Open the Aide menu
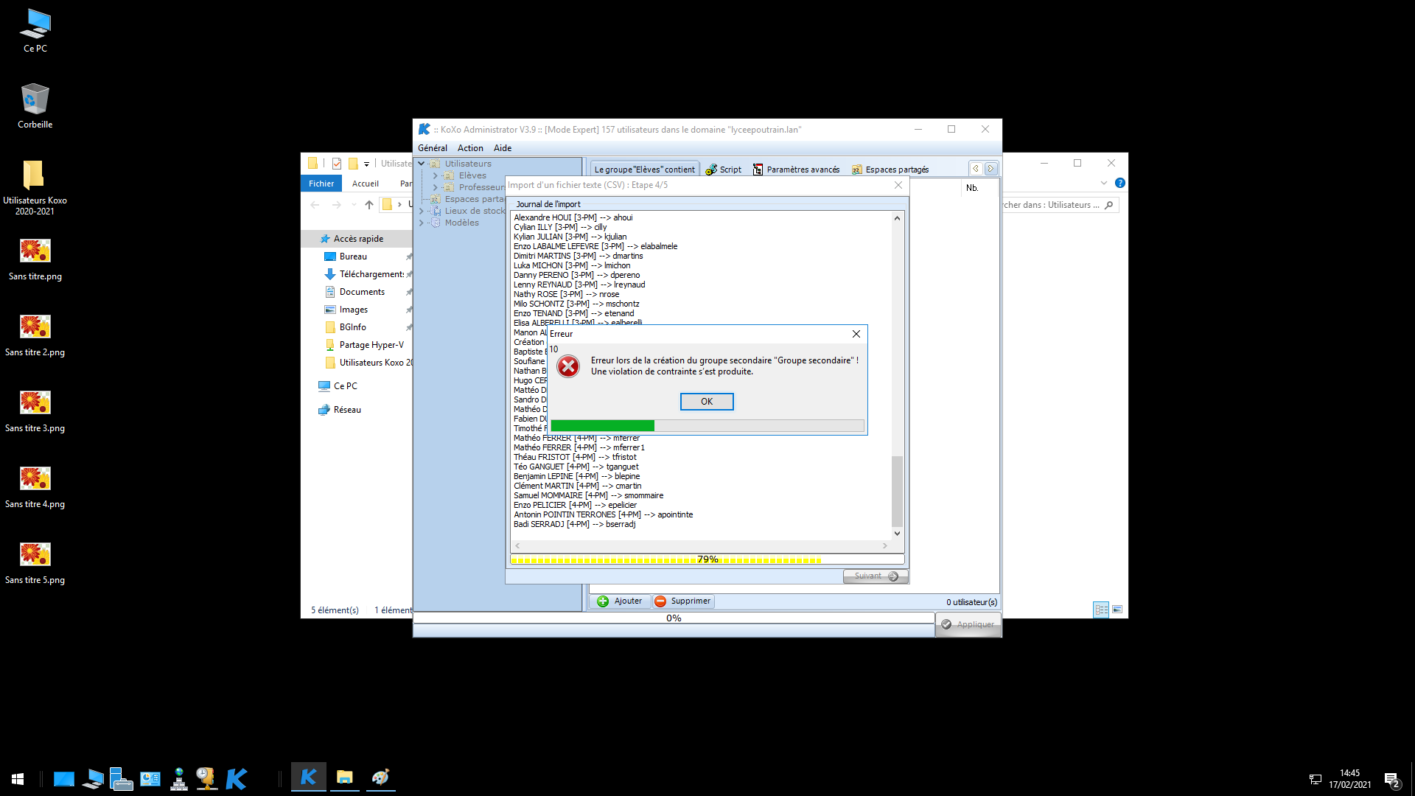 click(503, 148)
